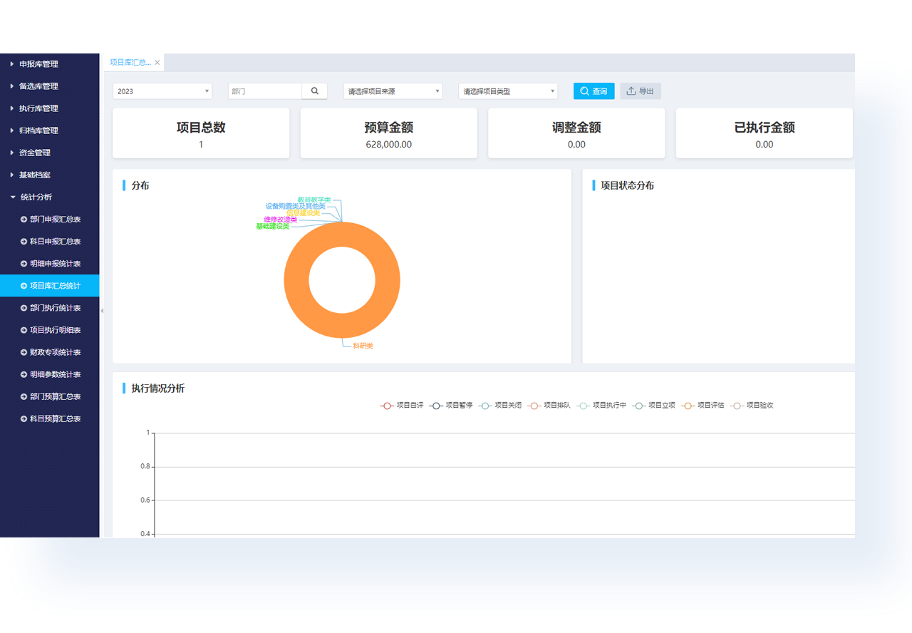Click the magnifier search icon beside 部门 field
This screenshot has width=912, height=633.
(x=314, y=91)
